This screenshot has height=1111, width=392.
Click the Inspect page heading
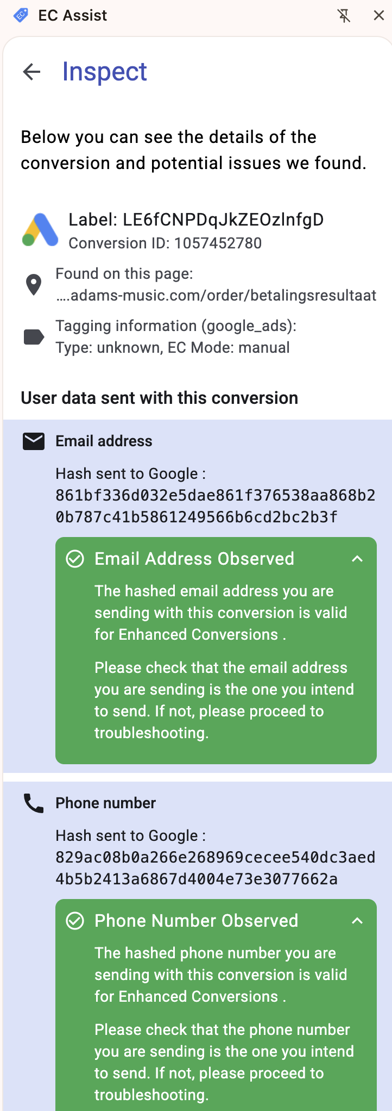click(x=105, y=72)
